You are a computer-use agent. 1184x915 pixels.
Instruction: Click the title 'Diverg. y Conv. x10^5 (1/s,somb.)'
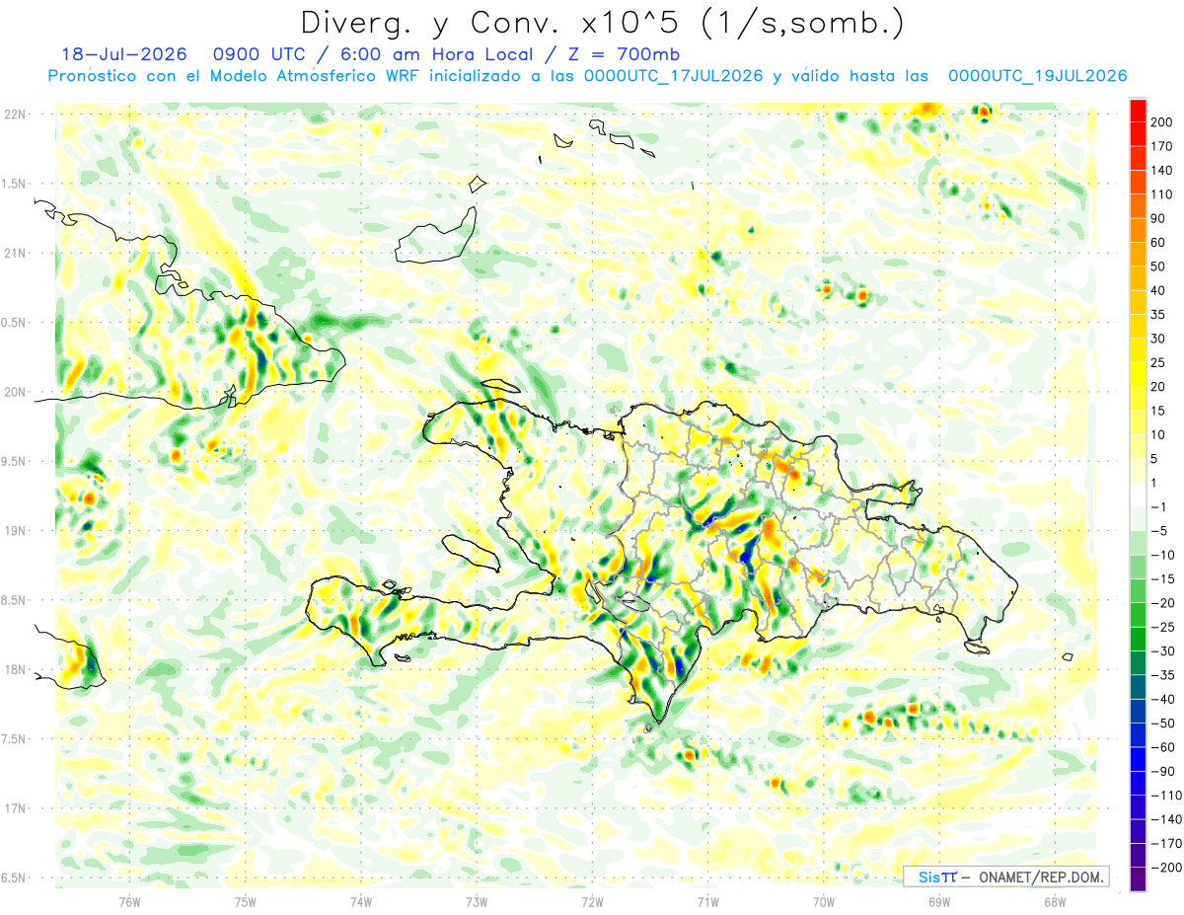tap(602, 23)
